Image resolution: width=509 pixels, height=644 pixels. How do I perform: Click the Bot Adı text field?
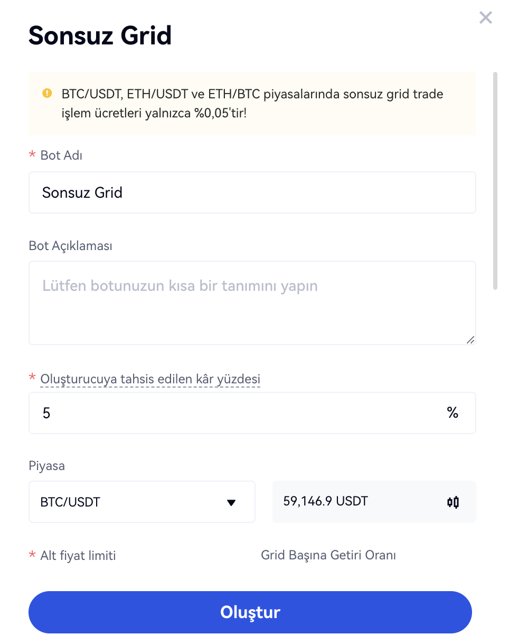coord(252,192)
